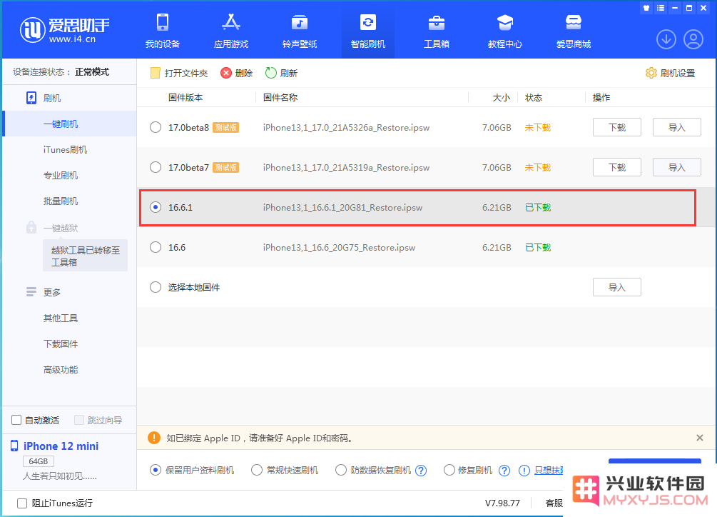Click the 64GB storage label
This screenshot has height=517, width=717.
[x=39, y=461]
